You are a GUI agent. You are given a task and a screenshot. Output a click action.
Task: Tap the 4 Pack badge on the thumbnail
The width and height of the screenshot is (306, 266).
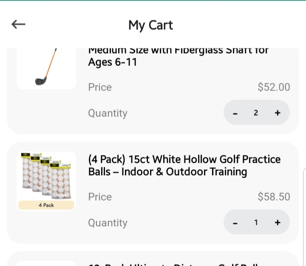point(46,205)
